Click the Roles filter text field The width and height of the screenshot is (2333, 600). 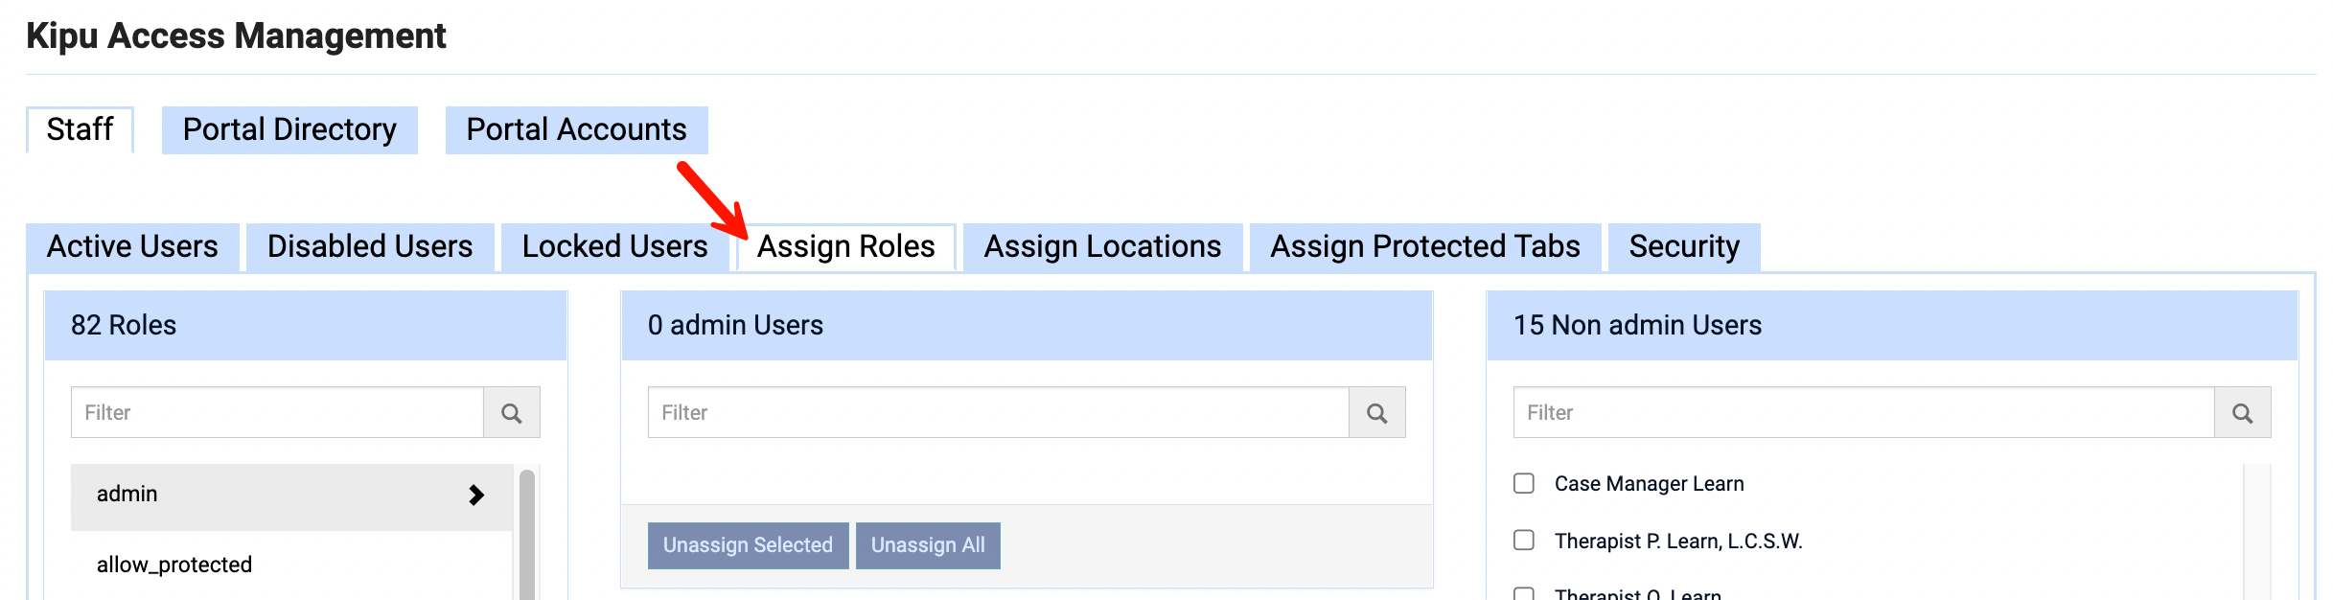pyautogui.click(x=278, y=413)
